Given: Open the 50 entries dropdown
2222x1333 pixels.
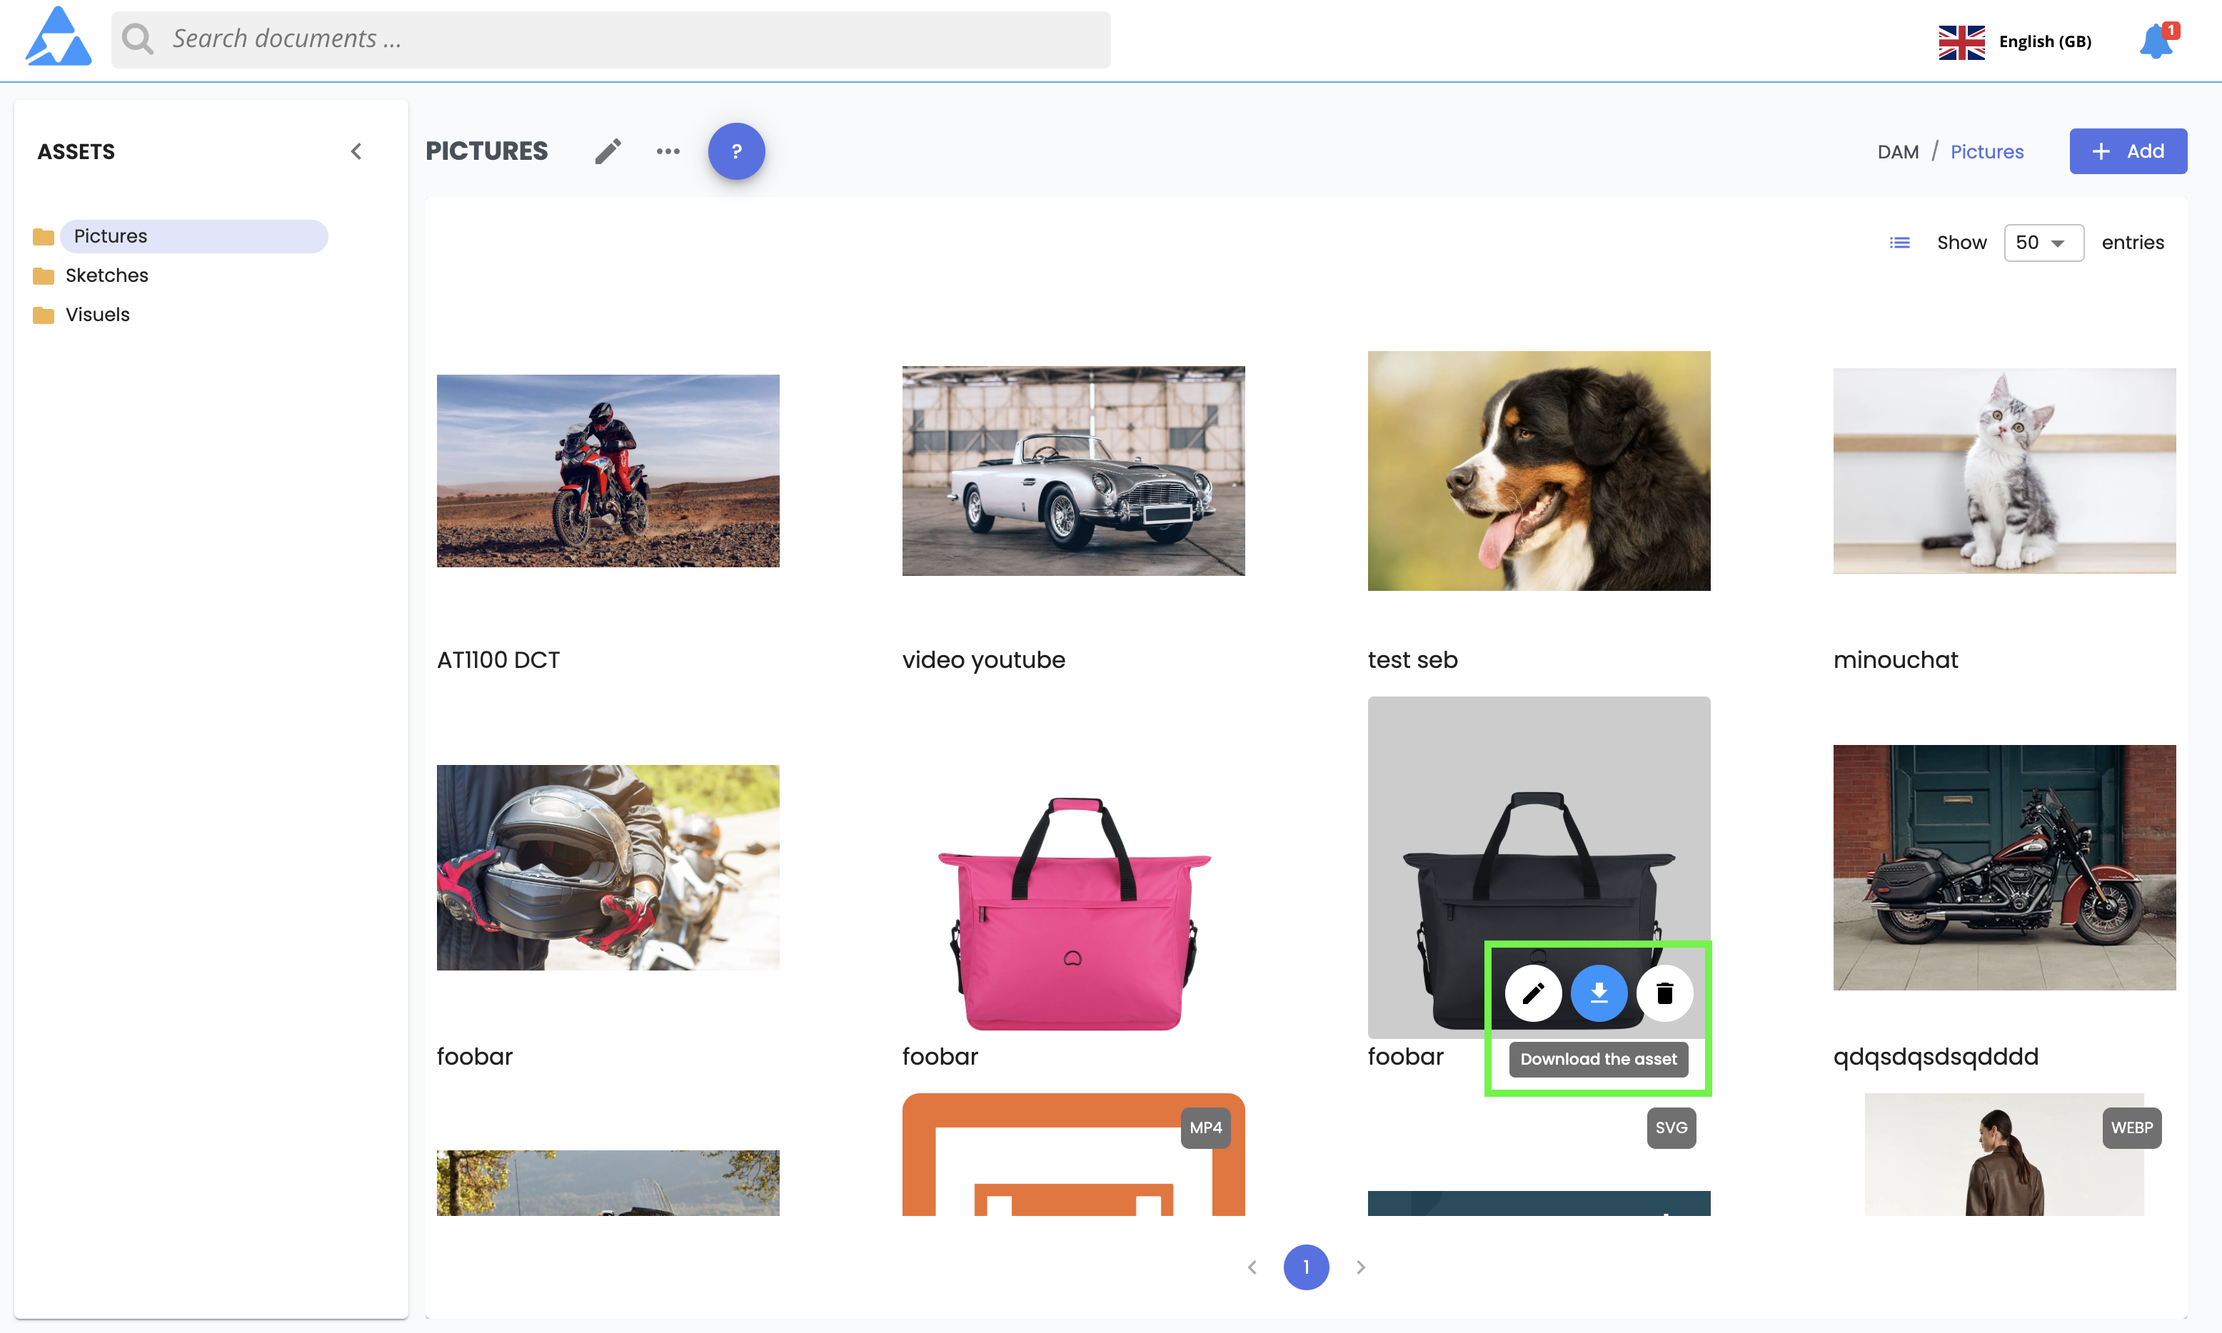Looking at the screenshot, I should tap(2043, 243).
